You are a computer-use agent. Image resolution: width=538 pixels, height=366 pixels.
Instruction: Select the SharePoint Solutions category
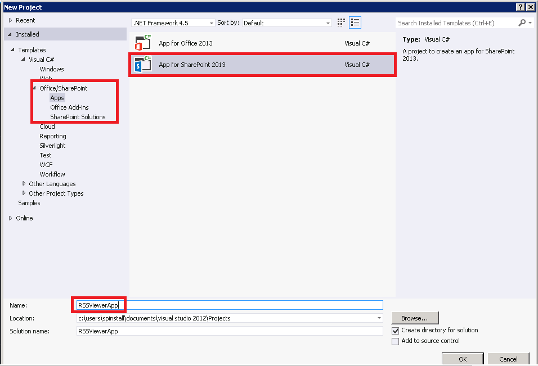(78, 117)
